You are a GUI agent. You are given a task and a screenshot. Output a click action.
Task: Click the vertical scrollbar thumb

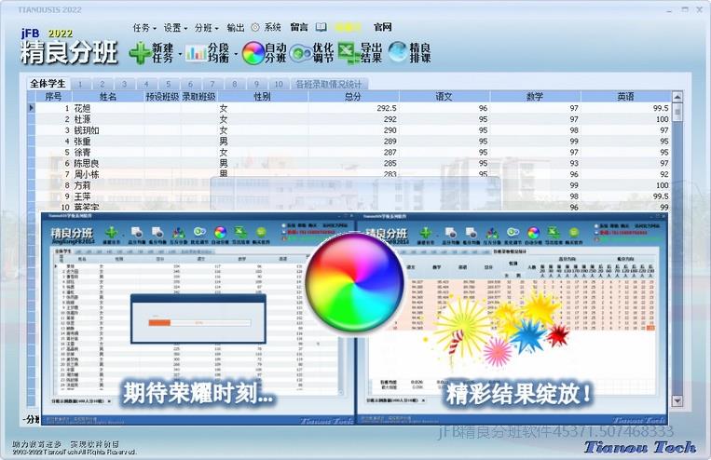pyautogui.click(x=677, y=112)
